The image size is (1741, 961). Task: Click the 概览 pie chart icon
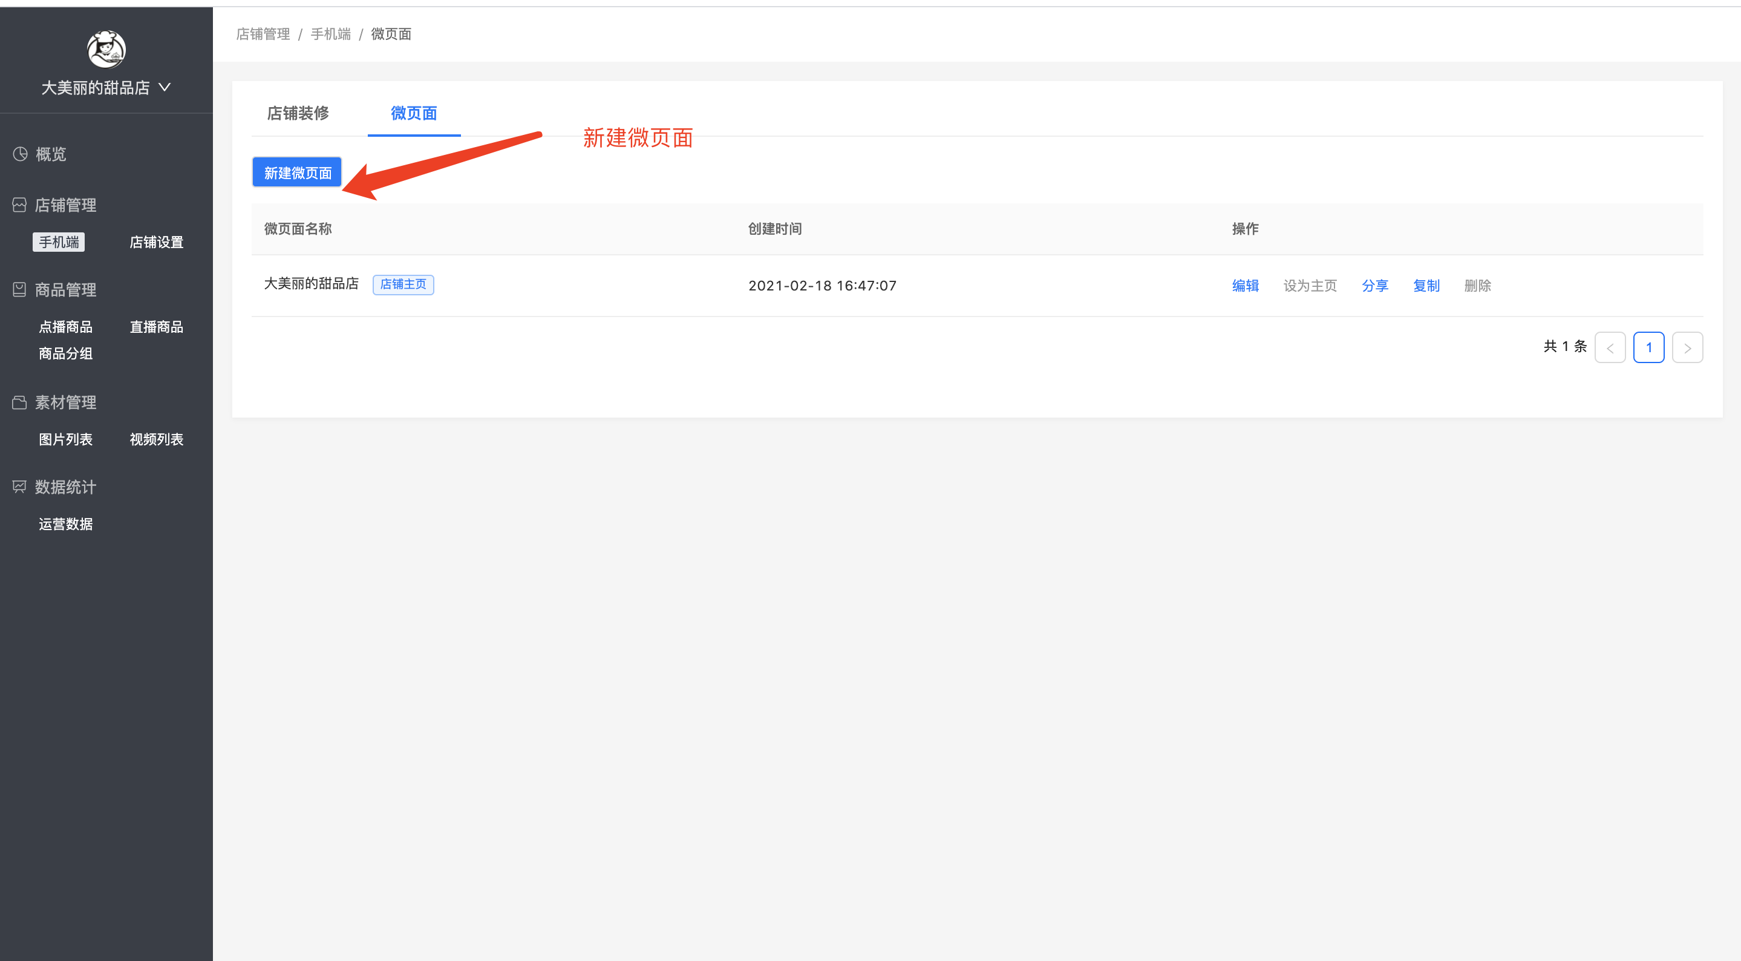(21, 154)
